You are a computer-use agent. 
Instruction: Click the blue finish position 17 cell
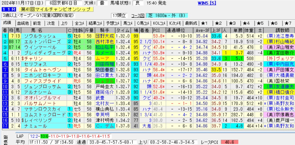click(5, 125)
